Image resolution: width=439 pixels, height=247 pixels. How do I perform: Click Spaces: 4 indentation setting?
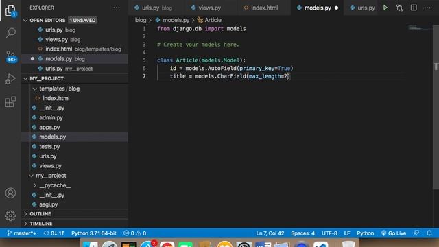tap(302, 233)
